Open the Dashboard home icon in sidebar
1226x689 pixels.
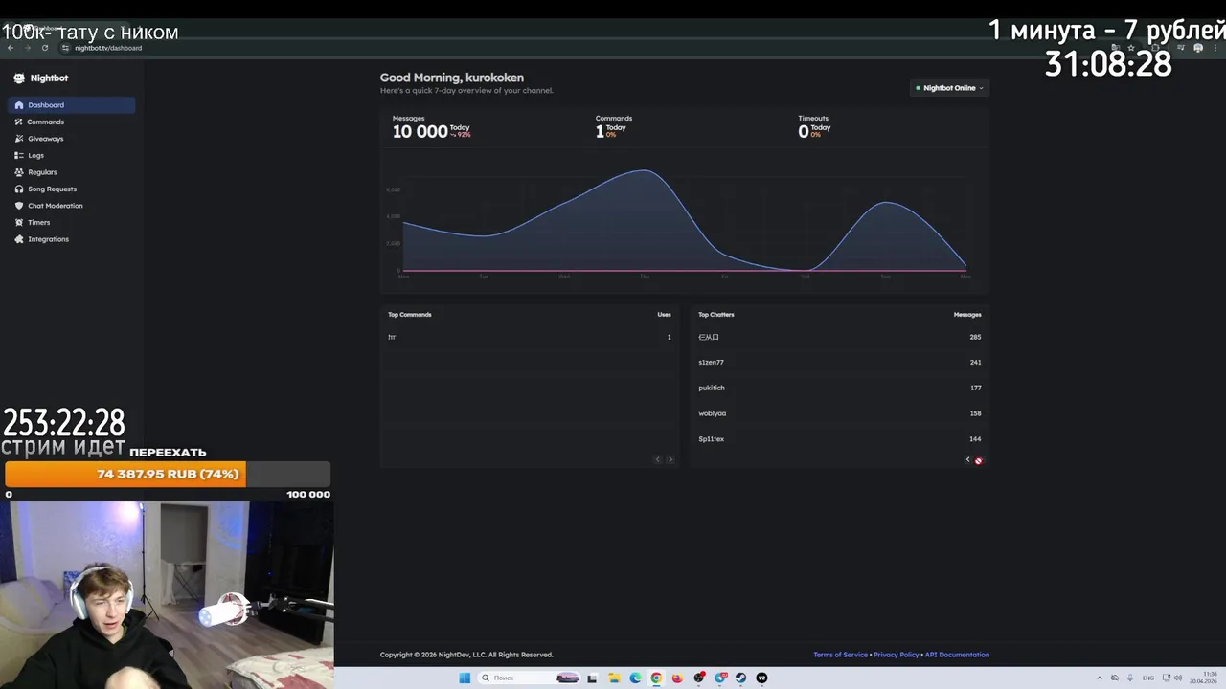(x=19, y=105)
